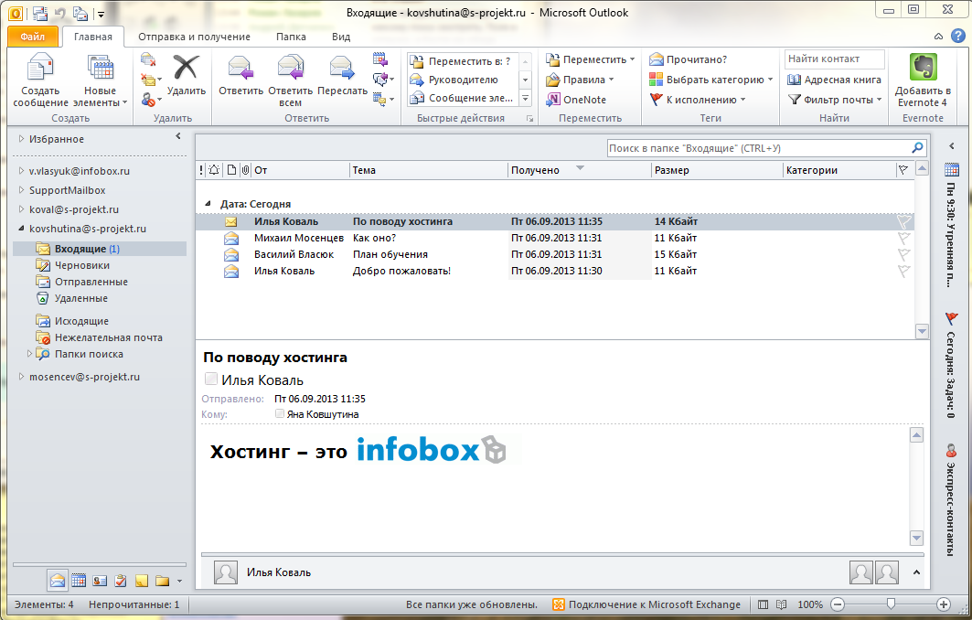Open the Переместить move dropdown
This screenshot has width=972, height=620.
click(590, 59)
